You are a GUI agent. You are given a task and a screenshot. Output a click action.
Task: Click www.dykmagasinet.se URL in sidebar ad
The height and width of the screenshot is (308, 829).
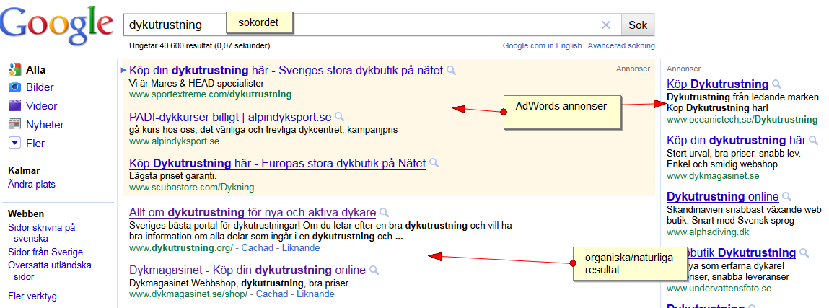(x=713, y=176)
